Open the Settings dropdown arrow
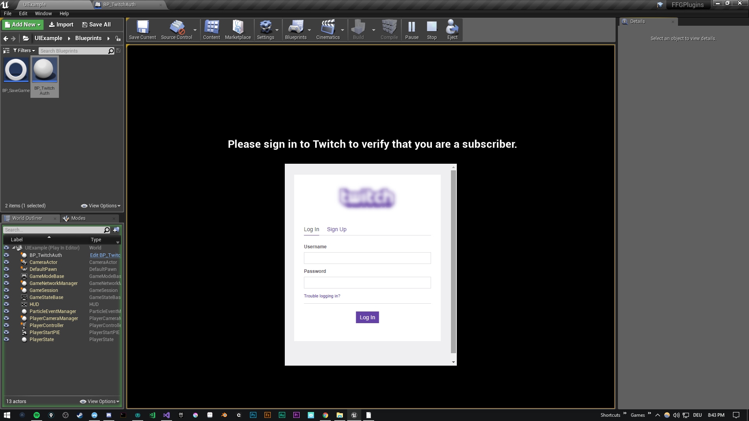 click(277, 30)
